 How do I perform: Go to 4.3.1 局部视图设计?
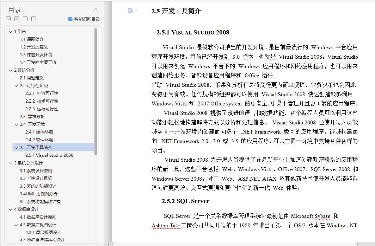click(43, 232)
